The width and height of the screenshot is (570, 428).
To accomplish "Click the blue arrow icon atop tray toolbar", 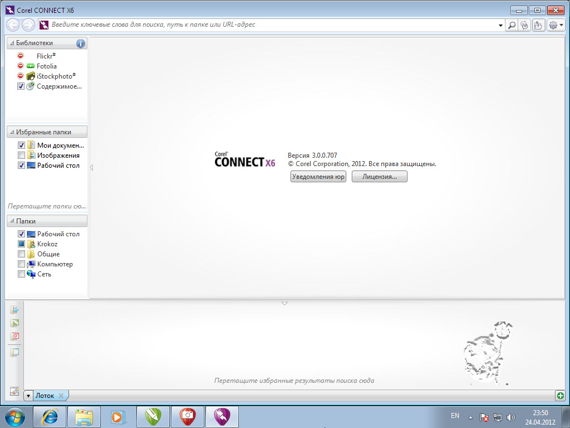I will tap(15, 310).
